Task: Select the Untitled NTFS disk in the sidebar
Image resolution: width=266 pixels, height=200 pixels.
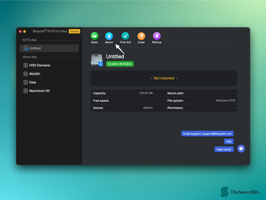Action: click(x=49, y=48)
